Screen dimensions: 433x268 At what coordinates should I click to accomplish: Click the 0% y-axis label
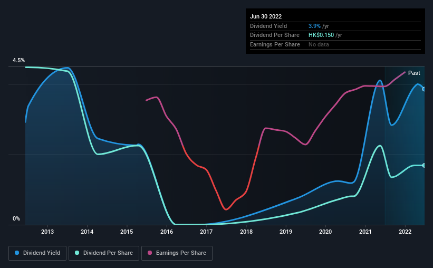pyautogui.click(x=16, y=218)
